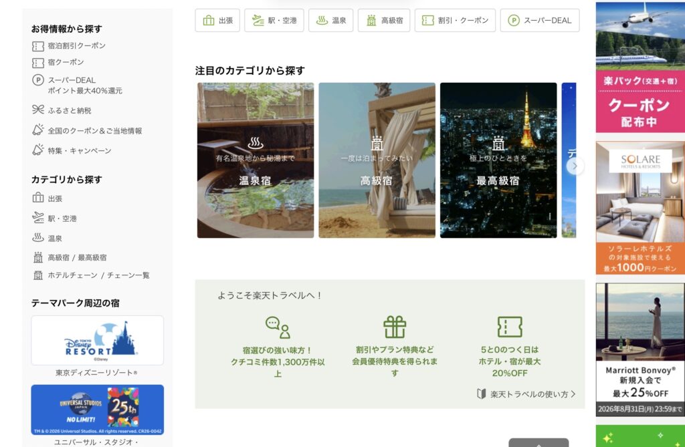The image size is (685, 447).
Task: Click the 出張 briefcase icon in sidebar
Action: (x=38, y=198)
